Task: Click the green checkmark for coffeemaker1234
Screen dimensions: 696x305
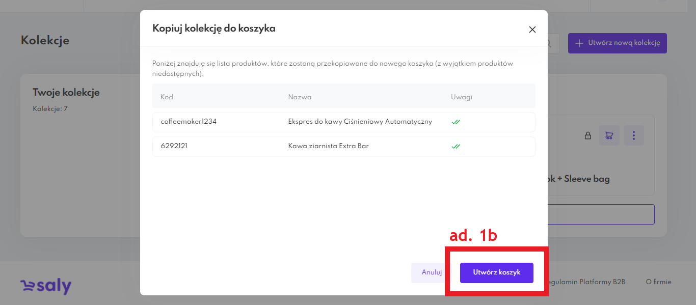Action: click(x=456, y=122)
